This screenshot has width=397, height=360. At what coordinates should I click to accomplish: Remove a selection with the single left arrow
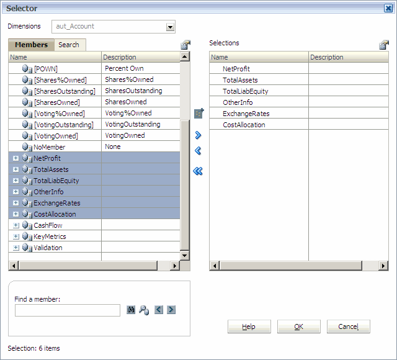pos(198,151)
